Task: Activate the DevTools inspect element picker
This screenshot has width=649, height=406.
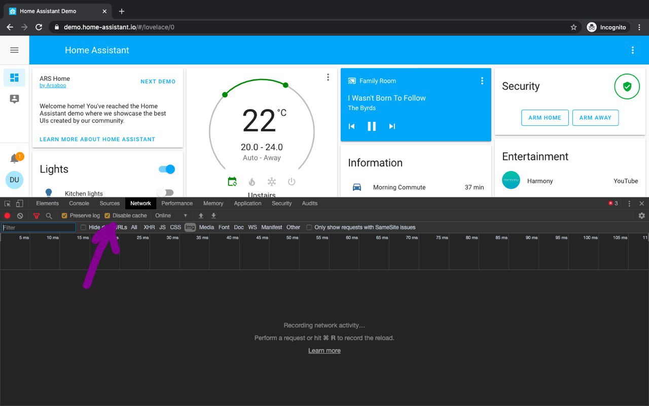Action: [x=8, y=204]
